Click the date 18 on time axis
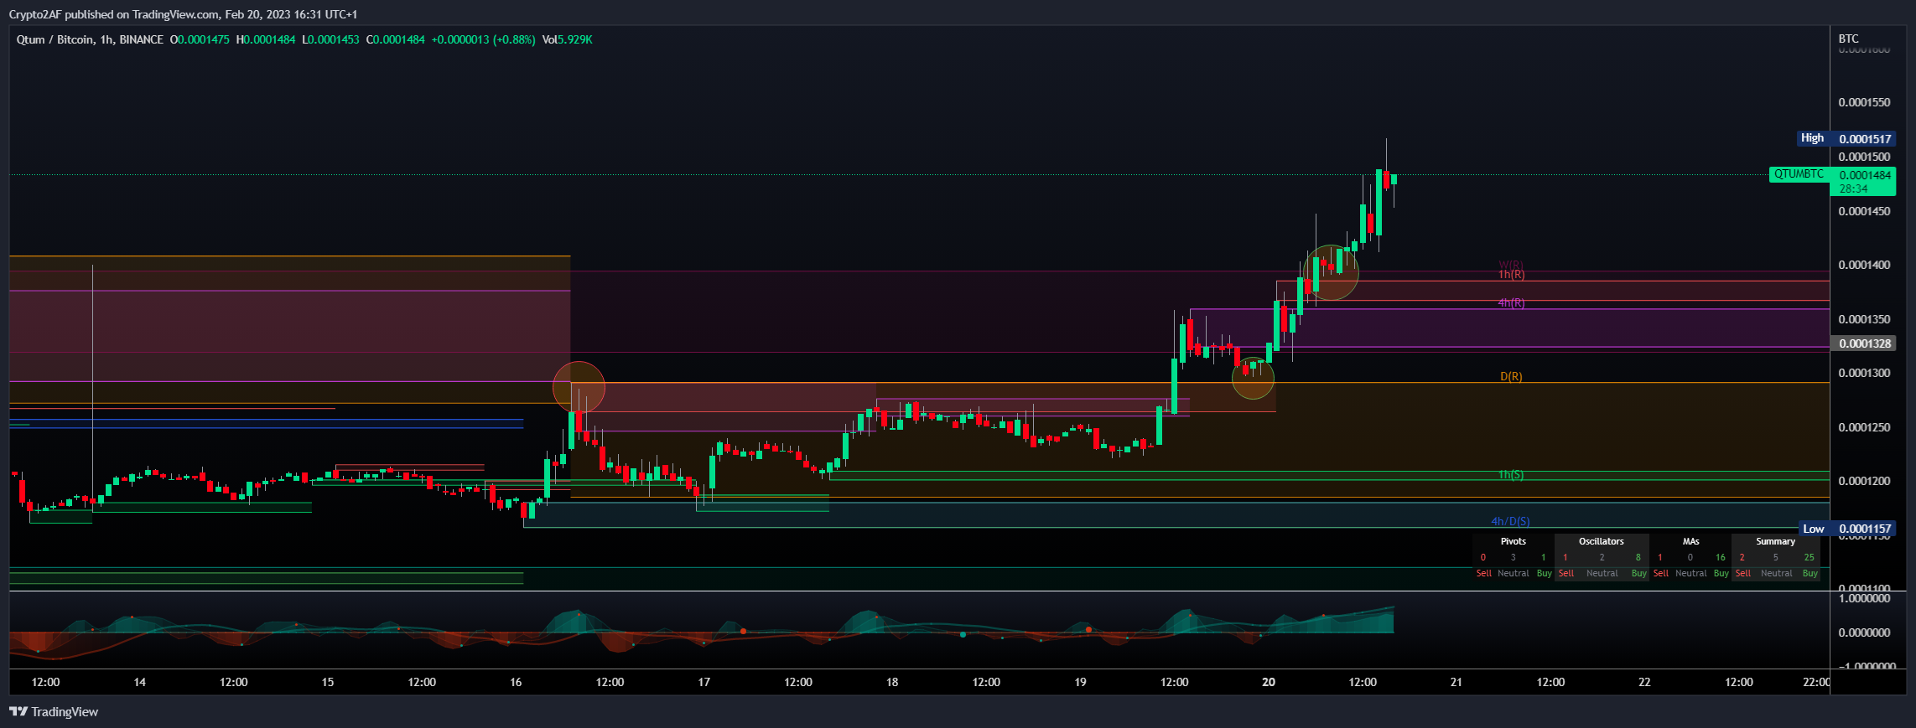 coord(892,682)
